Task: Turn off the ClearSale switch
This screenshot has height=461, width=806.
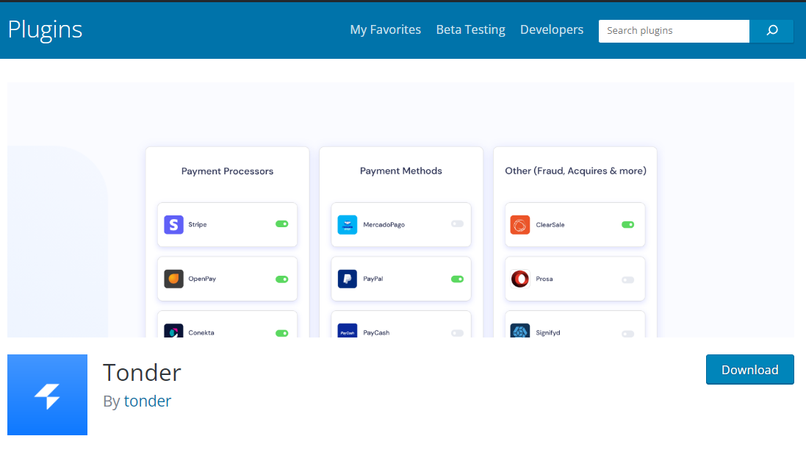Action: pyautogui.click(x=627, y=225)
